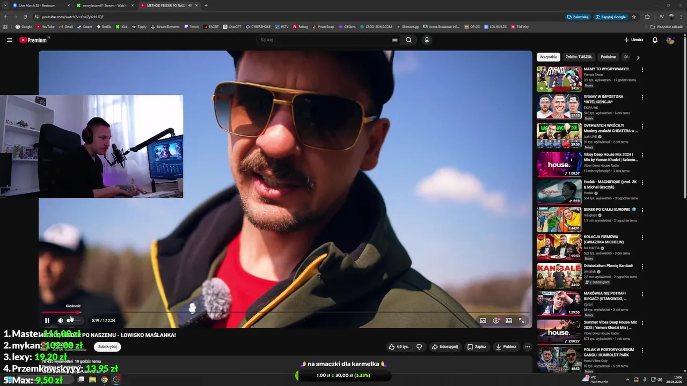Open YouTube notifications bell
687x386 pixels.
(x=655, y=40)
